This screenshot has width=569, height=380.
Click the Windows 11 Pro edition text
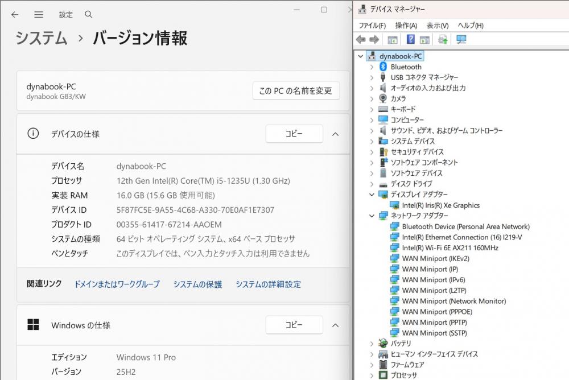(146, 357)
